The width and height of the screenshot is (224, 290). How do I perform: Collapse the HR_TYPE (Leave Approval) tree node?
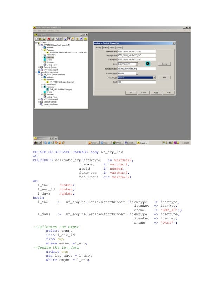[39, 75]
